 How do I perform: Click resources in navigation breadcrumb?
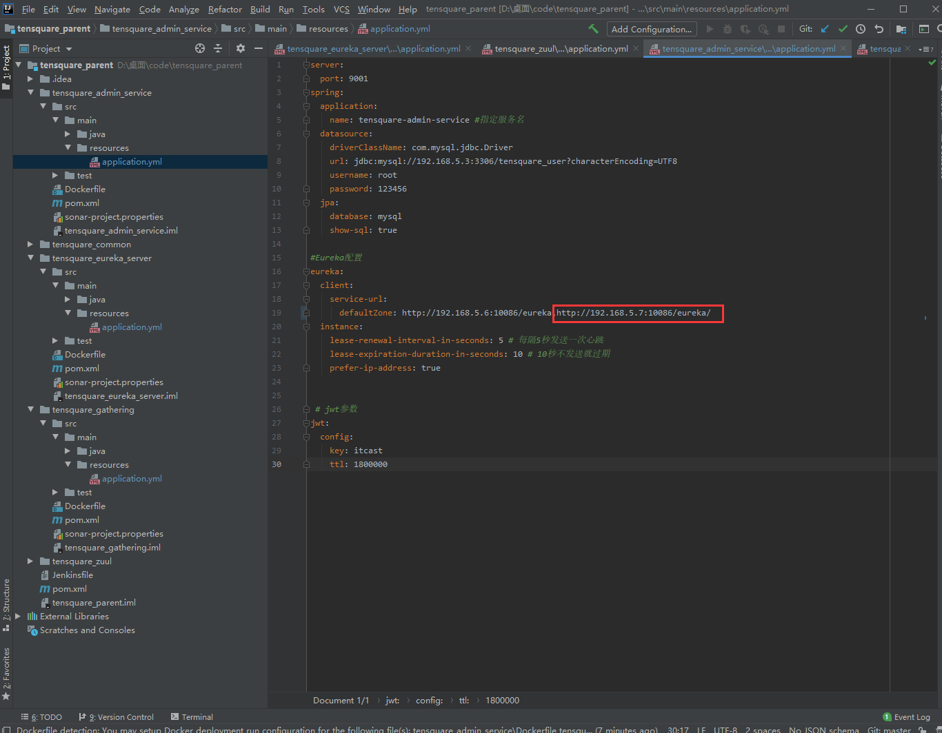pos(323,29)
